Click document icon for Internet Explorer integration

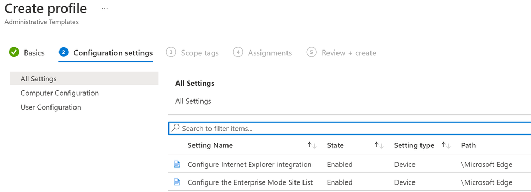177,164
